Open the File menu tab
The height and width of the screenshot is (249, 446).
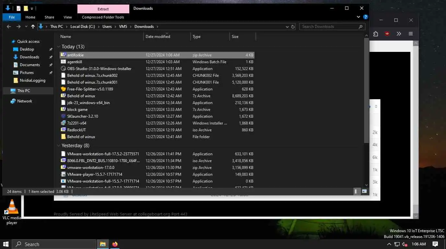tap(12, 17)
